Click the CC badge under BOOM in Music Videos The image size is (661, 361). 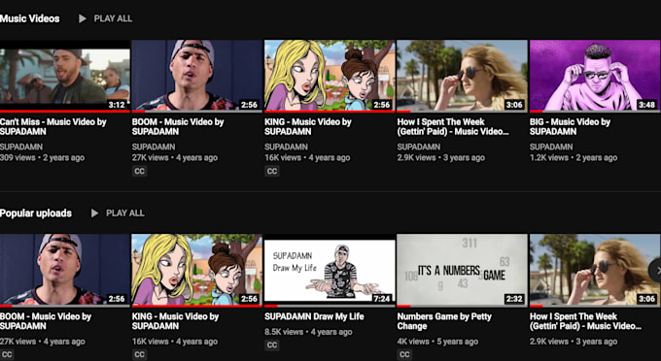(x=140, y=171)
